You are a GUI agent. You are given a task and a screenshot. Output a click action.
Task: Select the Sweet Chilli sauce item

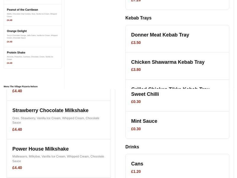pos(145,94)
